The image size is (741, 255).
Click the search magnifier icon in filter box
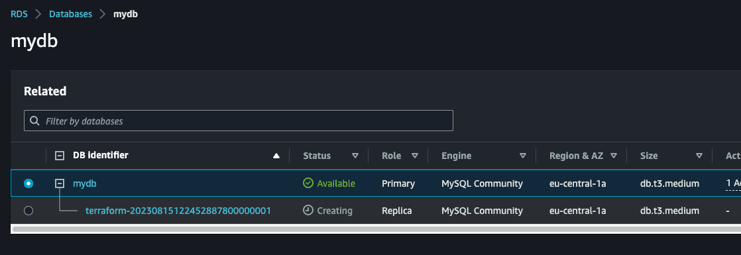tap(34, 121)
